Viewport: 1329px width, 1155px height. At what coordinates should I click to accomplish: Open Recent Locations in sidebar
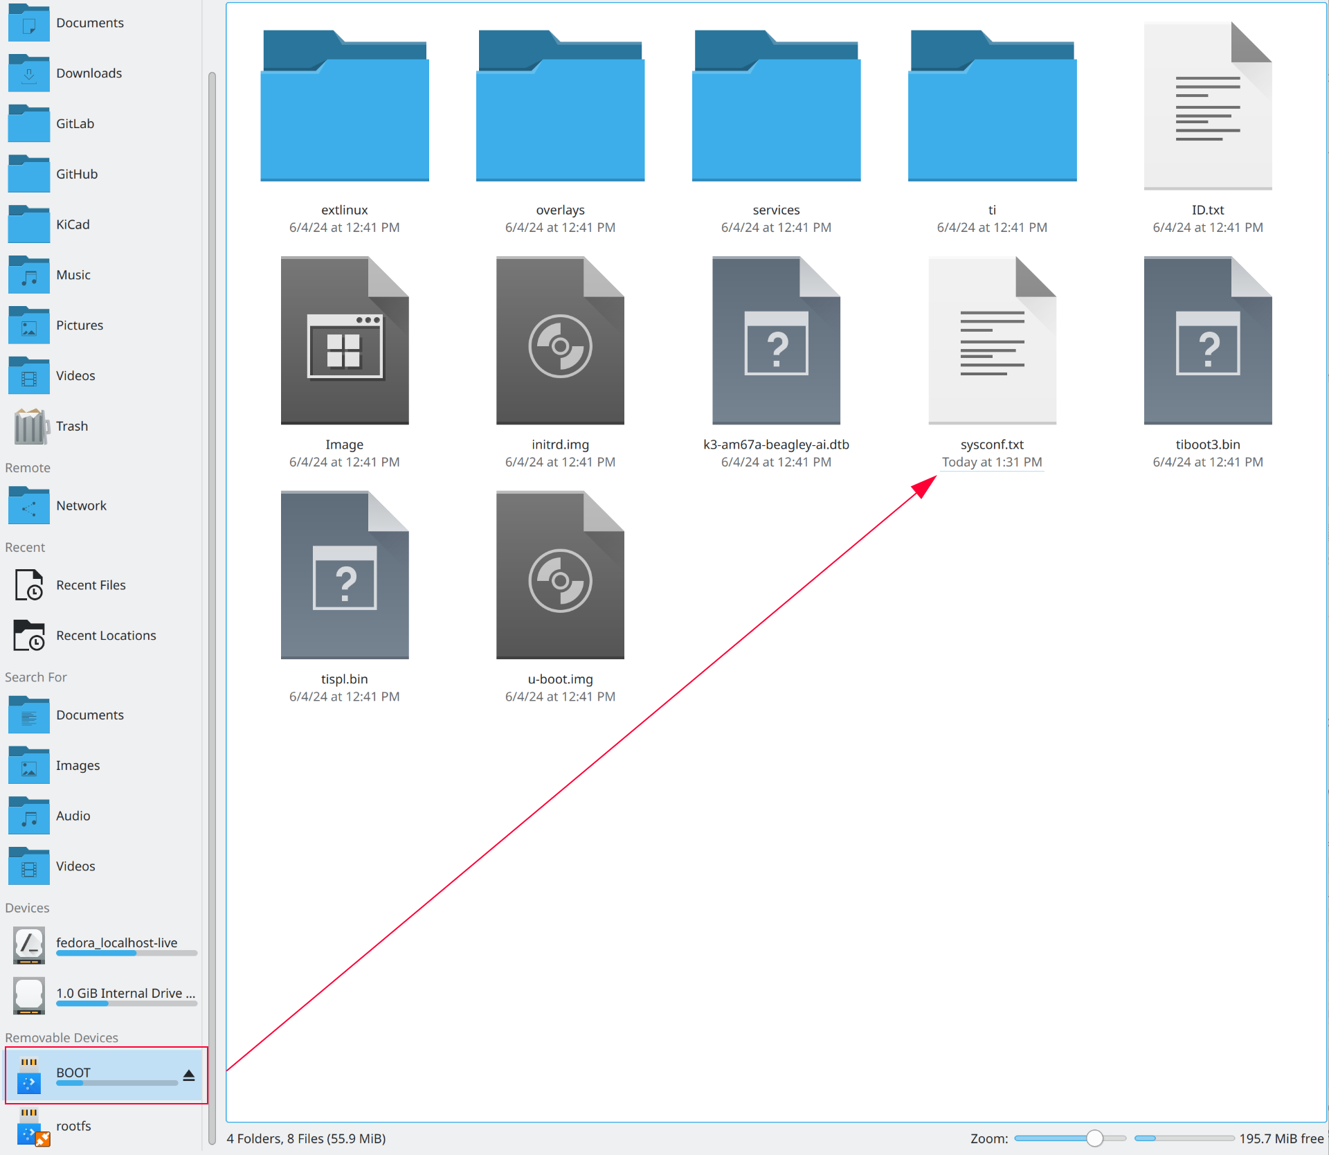(x=105, y=634)
